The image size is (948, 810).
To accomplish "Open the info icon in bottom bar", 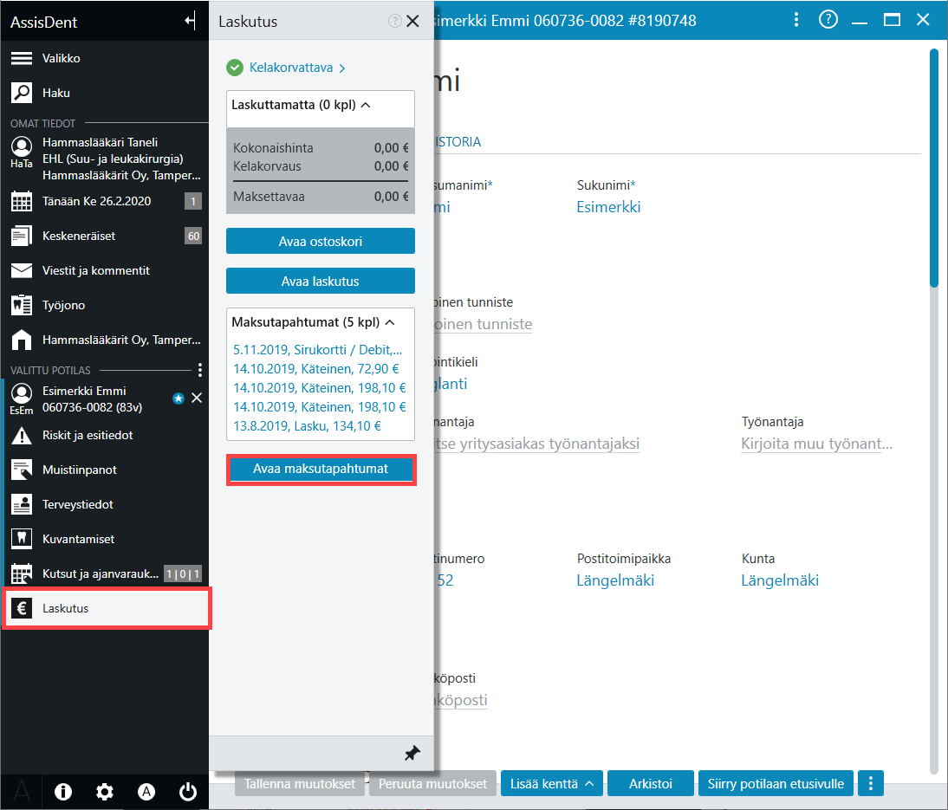I will [x=63, y=791].
